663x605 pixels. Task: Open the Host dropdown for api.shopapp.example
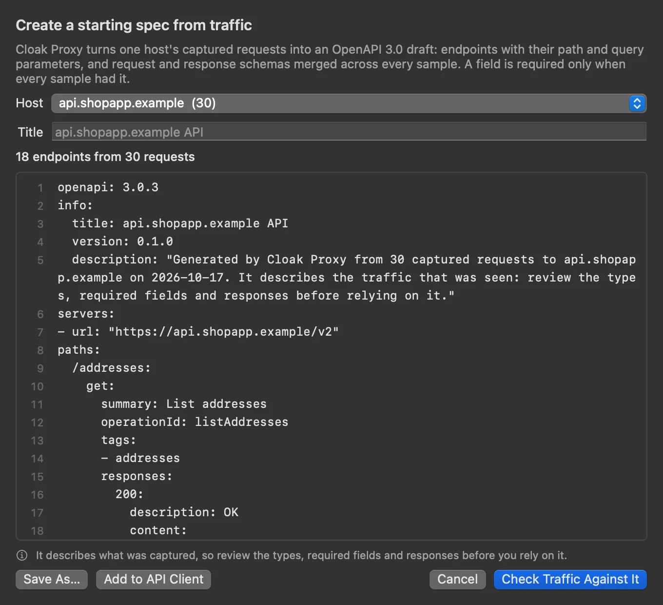click(x=349, y=103)
